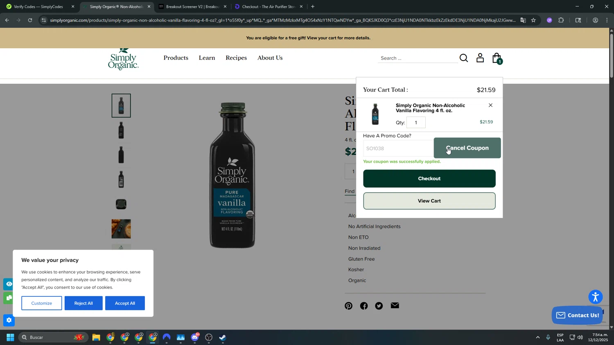Click the View Cart button
Viewport: 614px width, 345px height.
429,201
